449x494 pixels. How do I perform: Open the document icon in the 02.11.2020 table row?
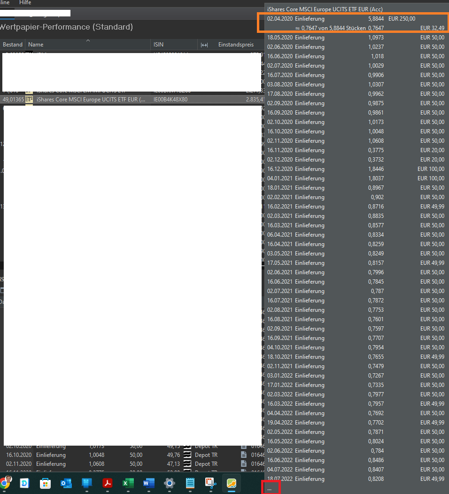tap(244, 464)
